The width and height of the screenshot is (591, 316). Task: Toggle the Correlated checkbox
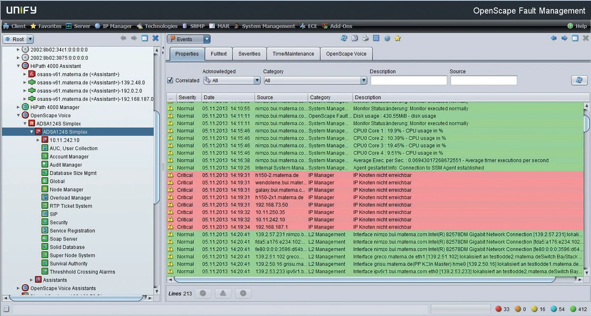[x=170, y=80]
